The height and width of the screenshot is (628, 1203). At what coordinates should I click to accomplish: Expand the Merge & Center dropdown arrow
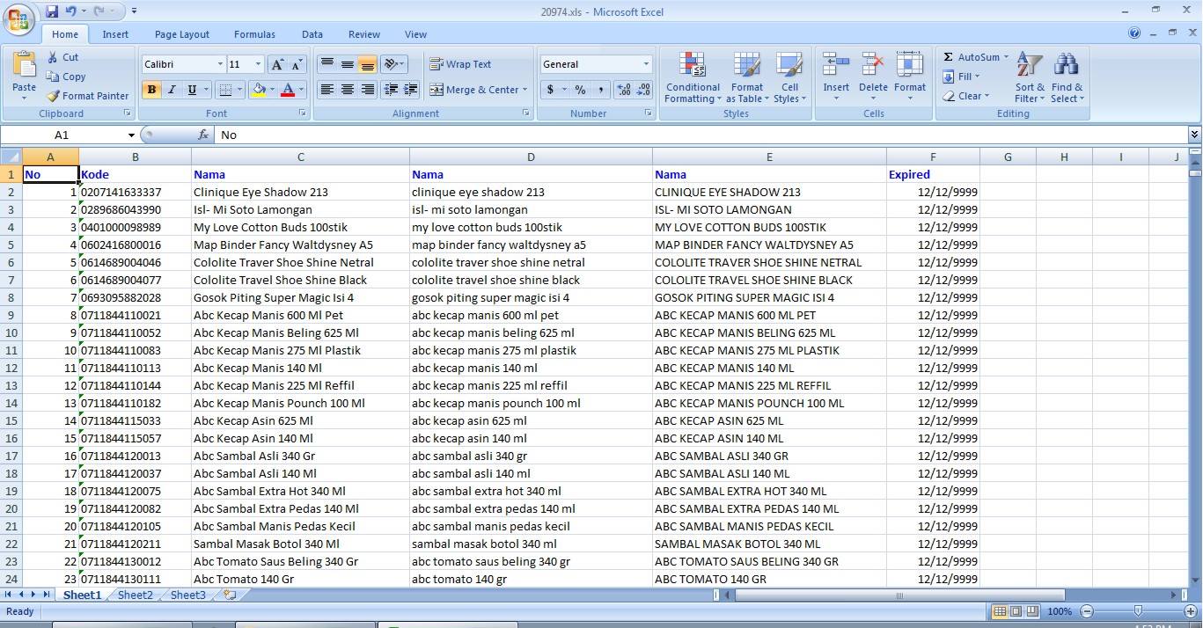[524, 90]
